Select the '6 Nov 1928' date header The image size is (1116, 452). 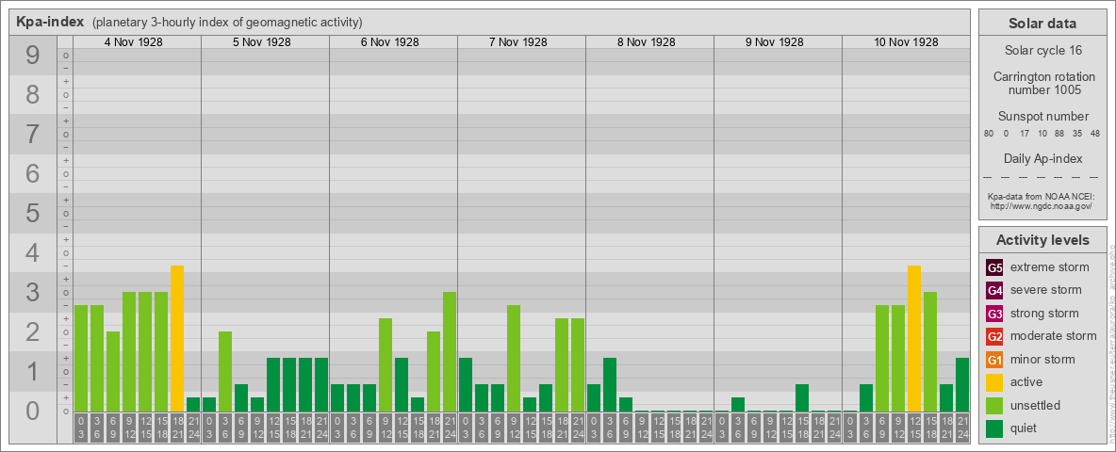coord(389,42)
